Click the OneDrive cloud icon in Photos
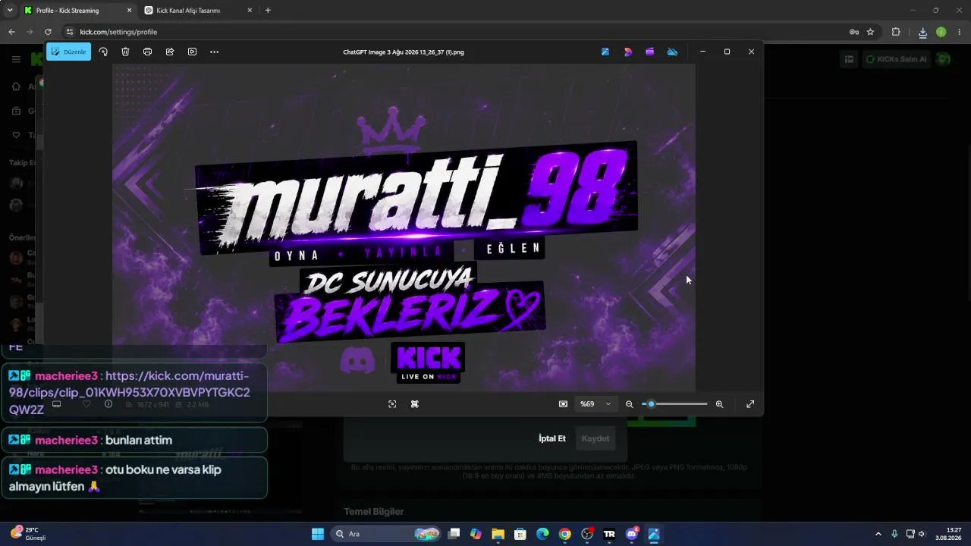Image resolution: width=971 pixels, height=546 pixels. pyautogui.click(x=672, y=52)
